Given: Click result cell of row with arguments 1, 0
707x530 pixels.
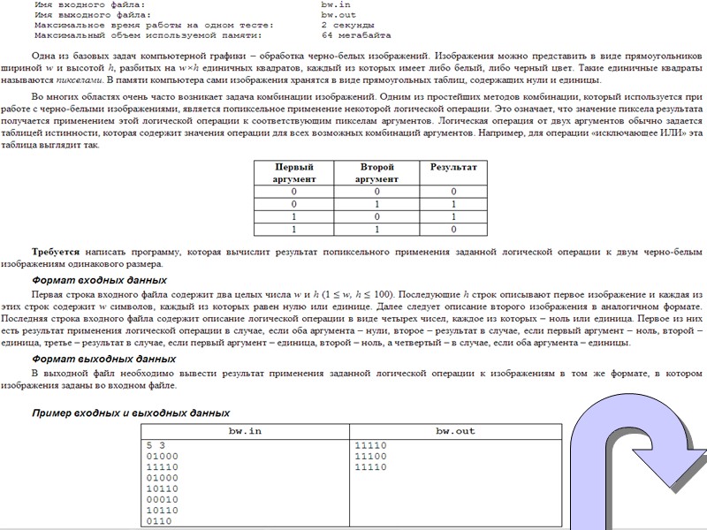Looking at the screenshot, I should coord(453,217).
